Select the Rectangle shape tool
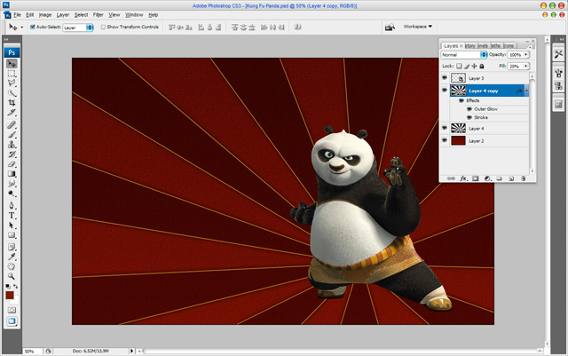This screenshot has width=568, height=356. (x=12, y=235)
